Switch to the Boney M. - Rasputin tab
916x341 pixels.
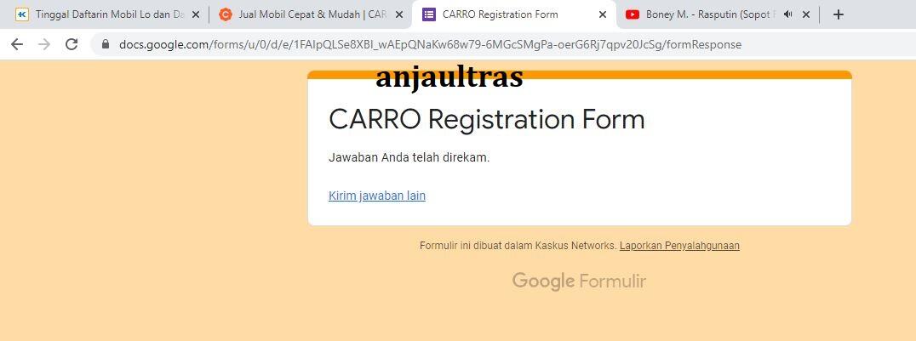click(718, 14)
